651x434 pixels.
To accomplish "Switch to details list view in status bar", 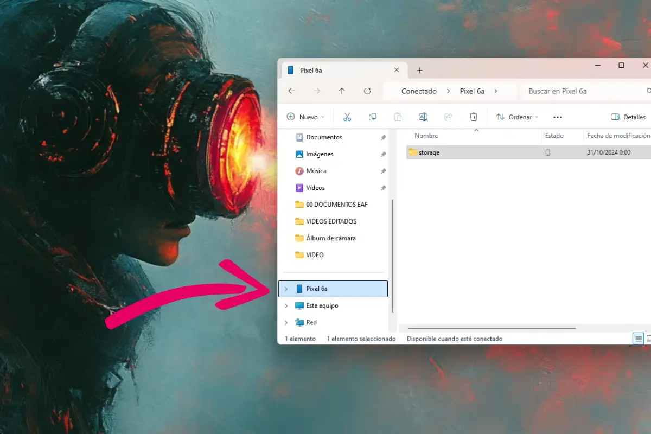I will pyautogui.click(x=639, y=339).
